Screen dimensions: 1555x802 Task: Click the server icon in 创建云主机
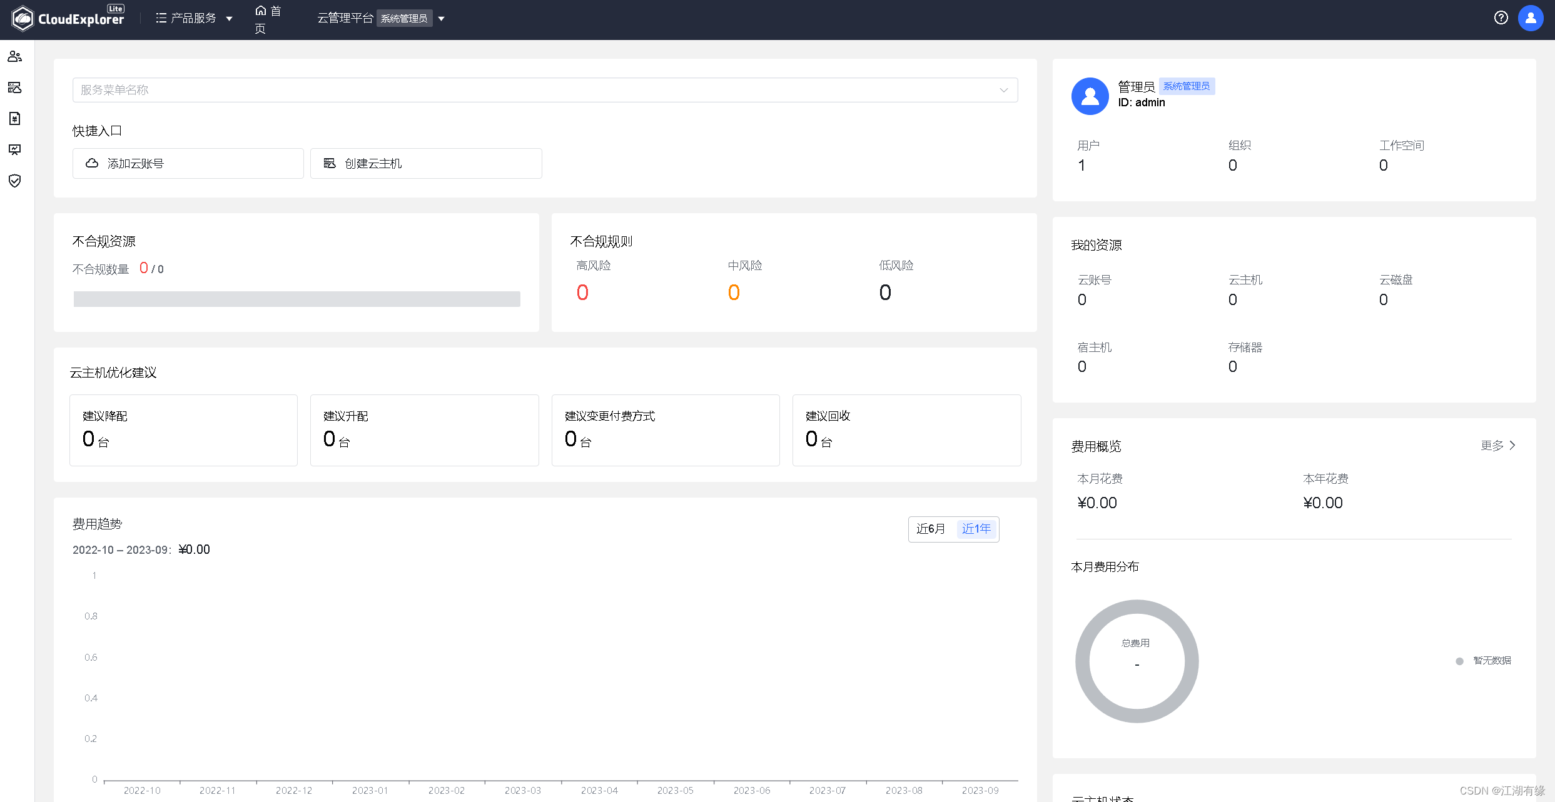330,163
